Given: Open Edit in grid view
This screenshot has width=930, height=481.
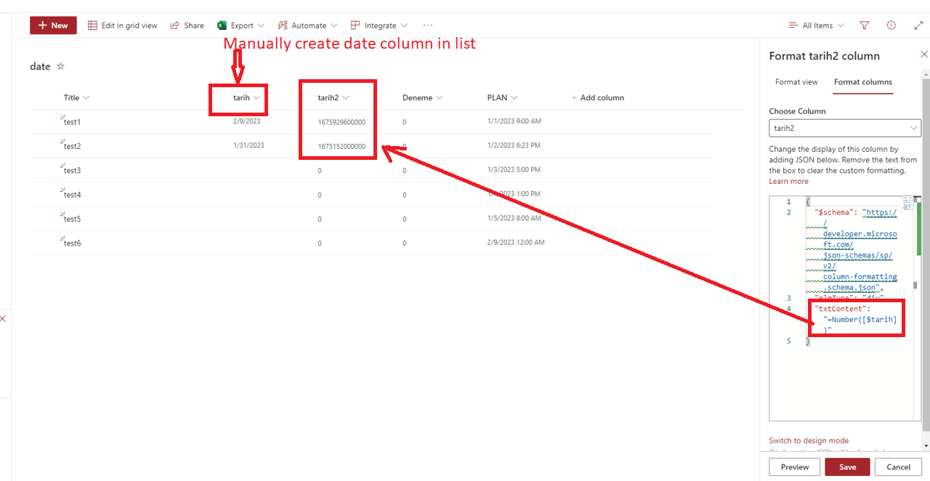Looking at the screenshot, I should pyautogui.click(x=122, y=25).
